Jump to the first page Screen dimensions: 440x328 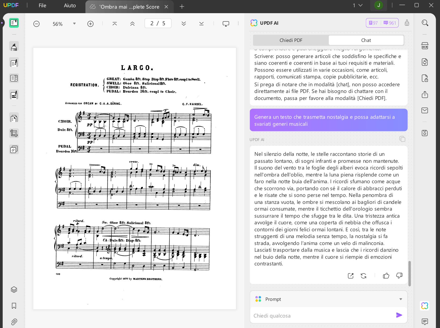click(115, 24)
